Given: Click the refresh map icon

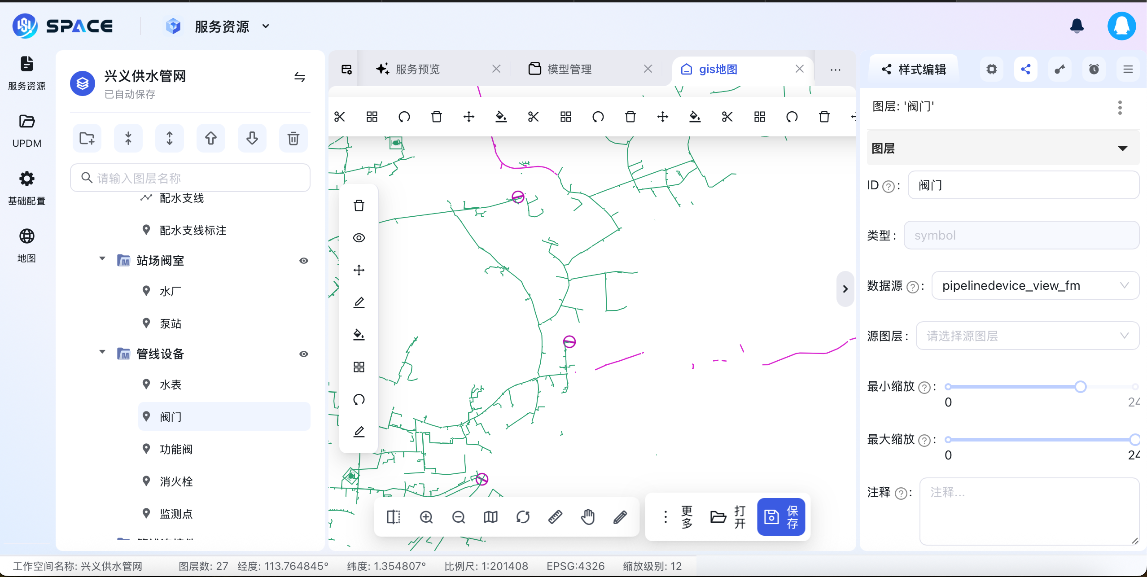Looking at the screenshot, I should (x=523, y=517).
